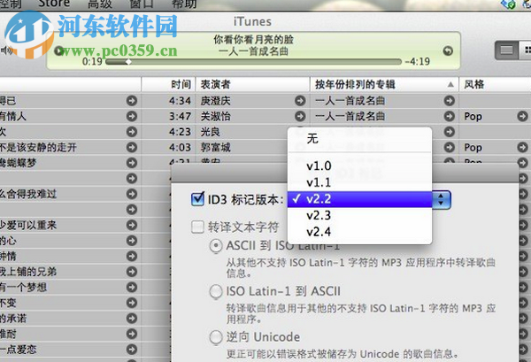Image resolution: width=531 pixels, height=362 pixels.
Task: Click arrow icon for song 钟情
Action: [x=132, y=256]
